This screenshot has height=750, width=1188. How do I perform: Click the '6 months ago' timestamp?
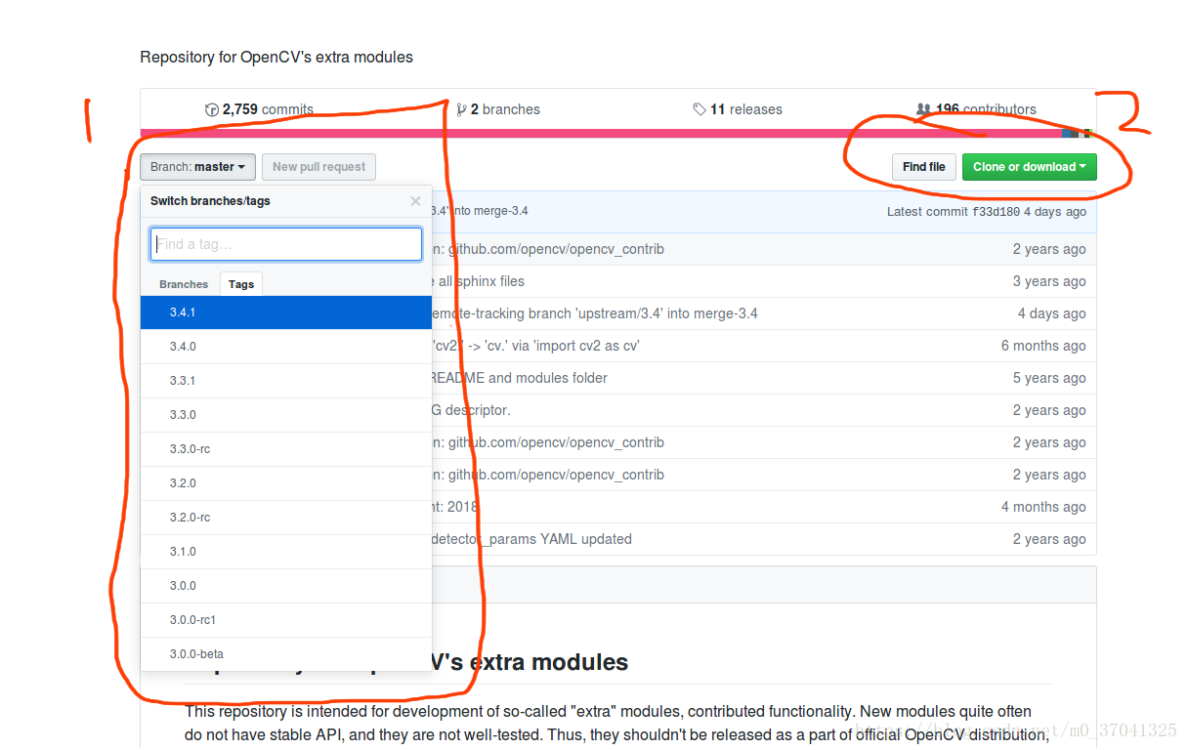(x=1043, y=346)
